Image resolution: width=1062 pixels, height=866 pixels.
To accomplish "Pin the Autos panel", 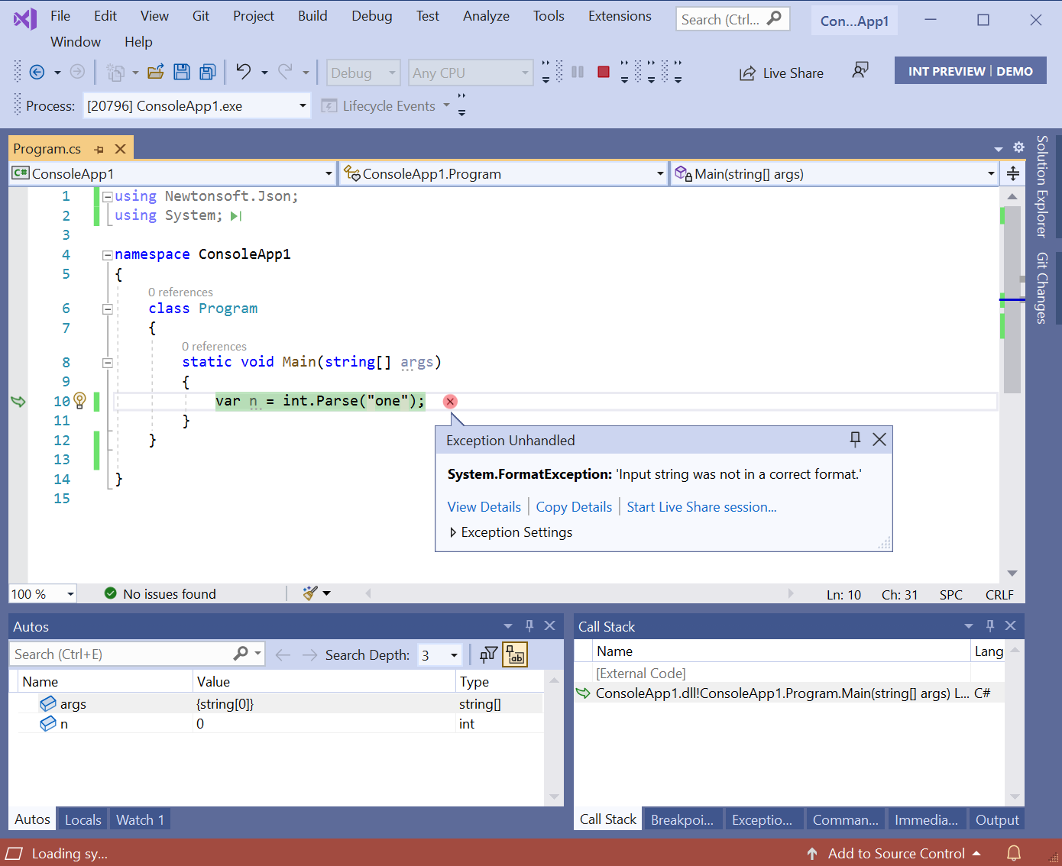I will (529, 626).
